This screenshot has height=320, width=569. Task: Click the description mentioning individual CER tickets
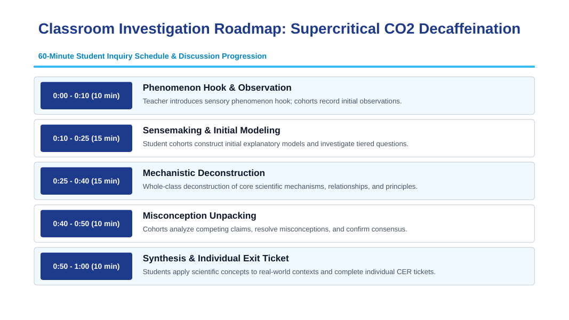(x=289, y=272)
